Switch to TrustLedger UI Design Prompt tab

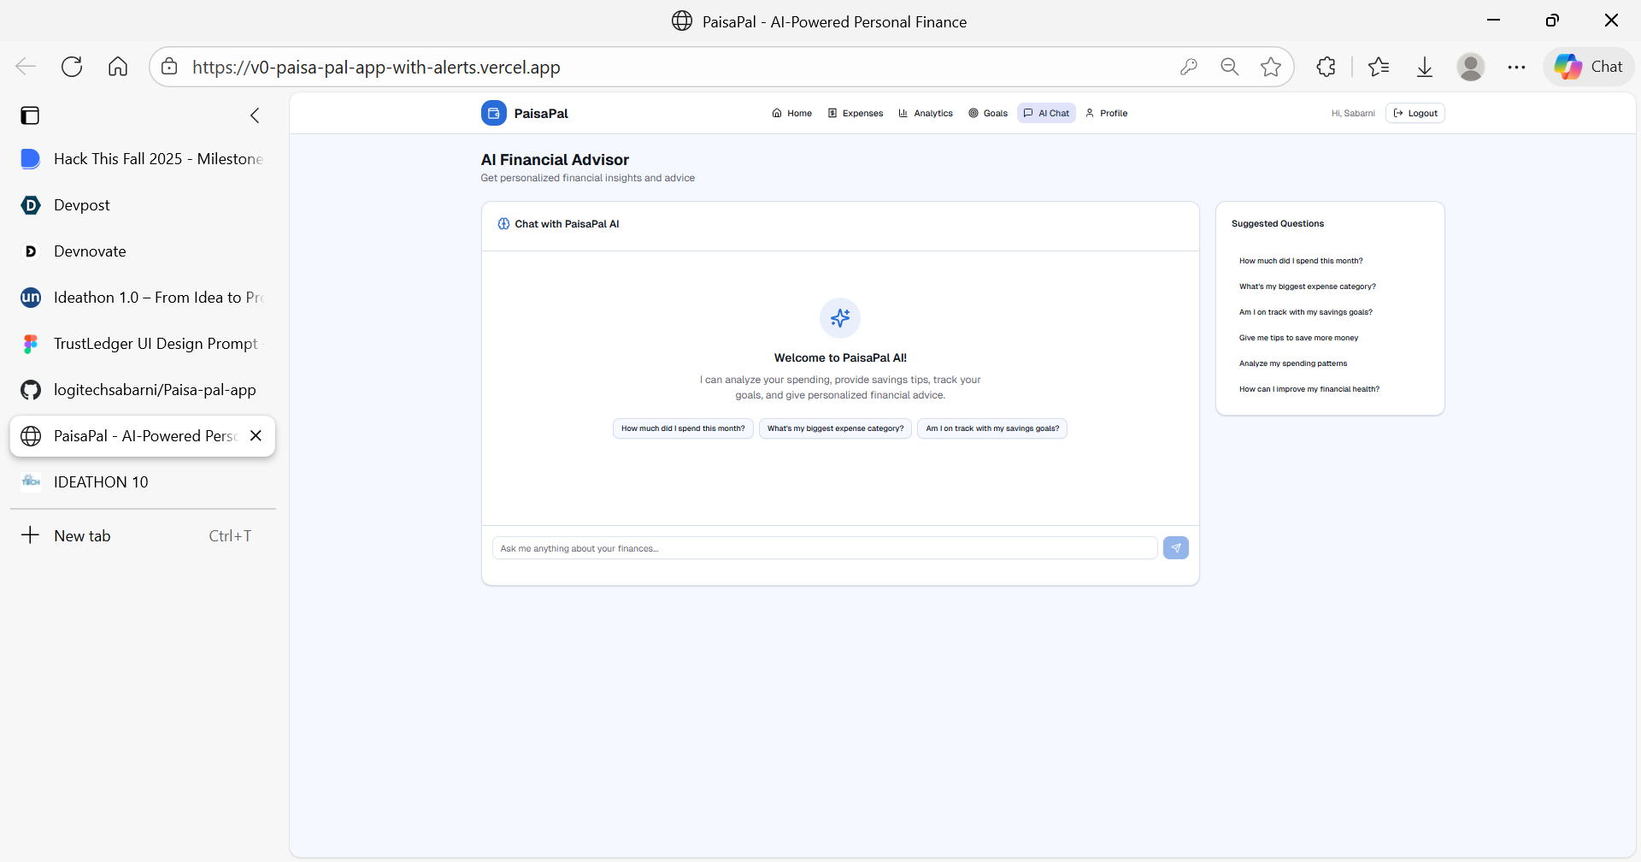[143, 344]
